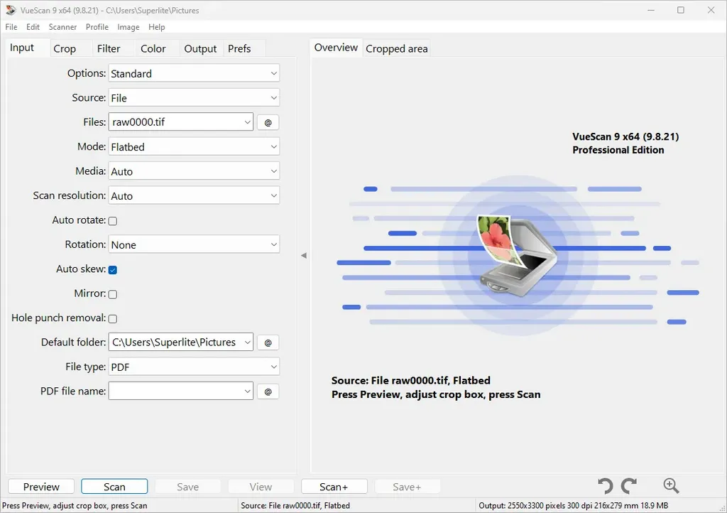727x513 pixels.
Task: Enable Hole punch removal checkbox
Action: pos(113,318)
